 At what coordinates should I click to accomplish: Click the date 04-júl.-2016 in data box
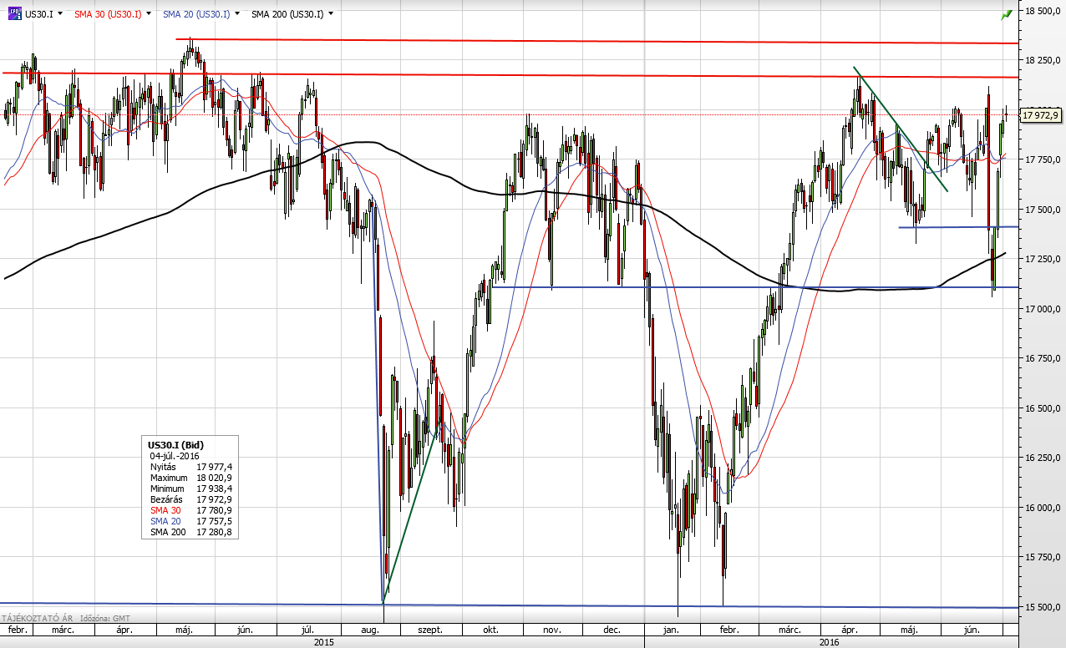tap(174, 456)
